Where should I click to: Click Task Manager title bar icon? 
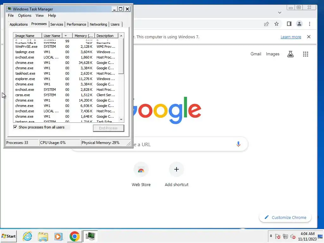(9, 9)
